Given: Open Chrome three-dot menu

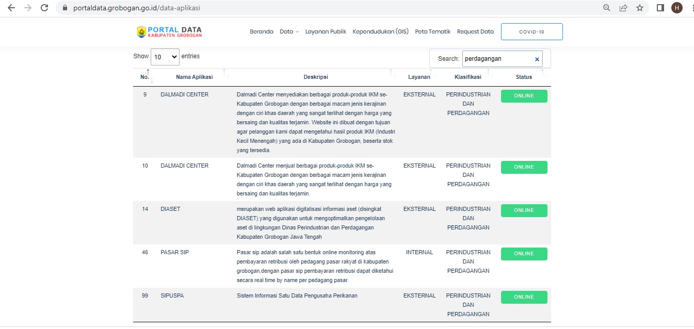Looking at the screenshot, I should click(691, 8).
